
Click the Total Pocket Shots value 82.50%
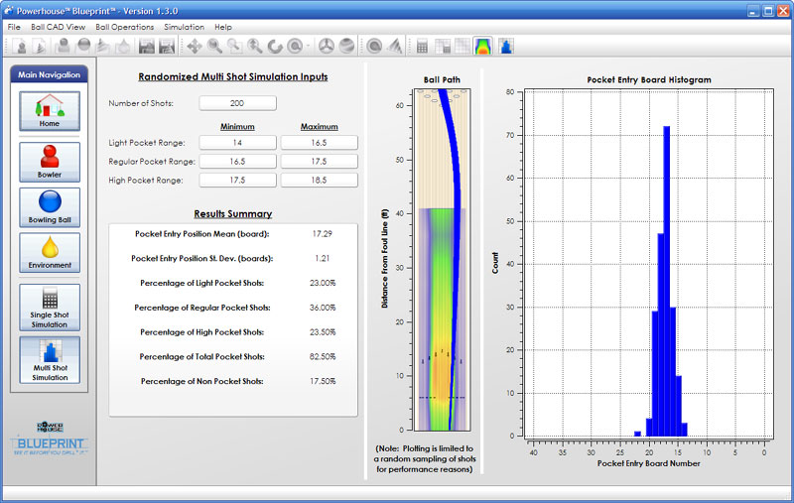pyautogui.click(x=323, y=357)
